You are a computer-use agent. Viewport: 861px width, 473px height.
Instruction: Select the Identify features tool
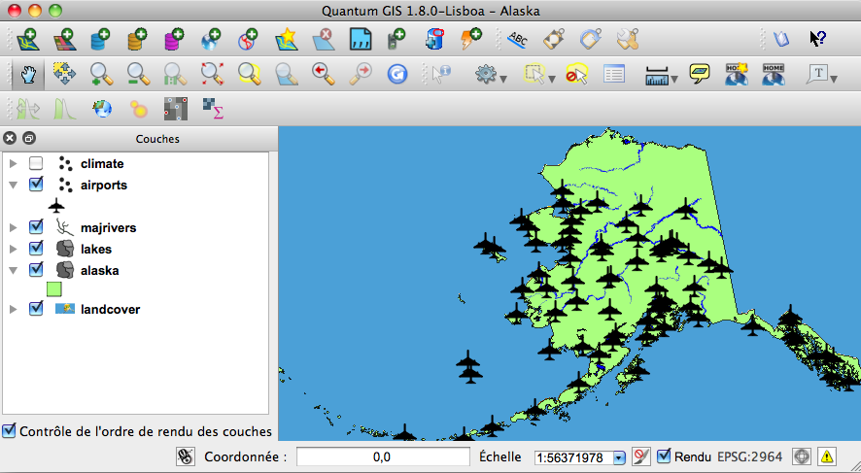click(440, 74)
